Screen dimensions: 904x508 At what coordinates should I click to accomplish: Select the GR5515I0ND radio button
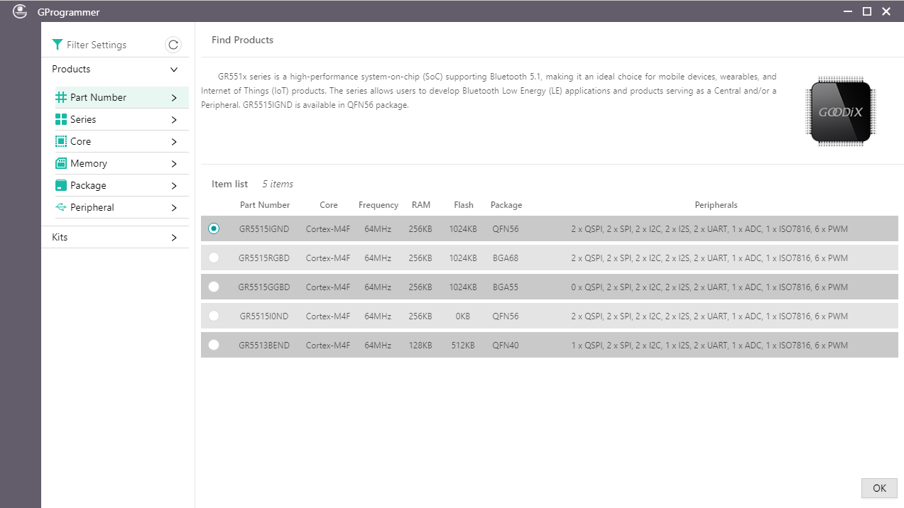point(214,316)
